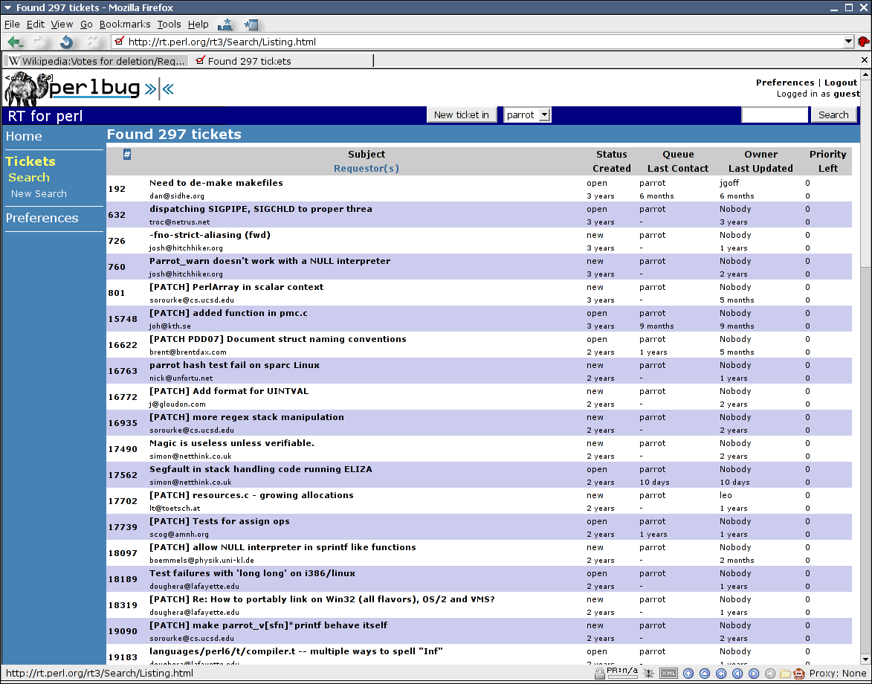Click the bug icon in the status bar
This screenshot has width=872, height=684.
tap(649, 674)
